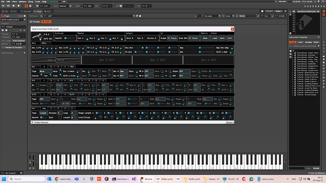Click the Teams taskbar icon
This screenshot has height=183, width=326.
click(77, 179)
